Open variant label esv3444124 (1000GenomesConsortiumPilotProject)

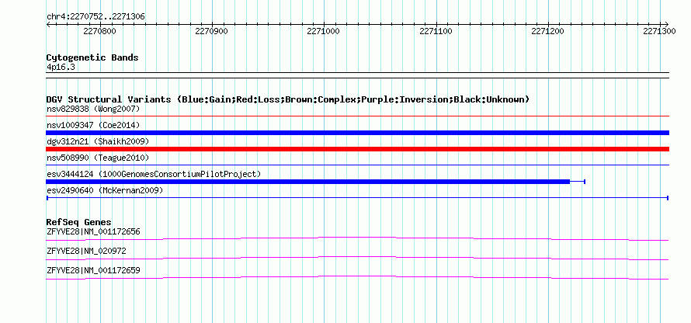154,175
